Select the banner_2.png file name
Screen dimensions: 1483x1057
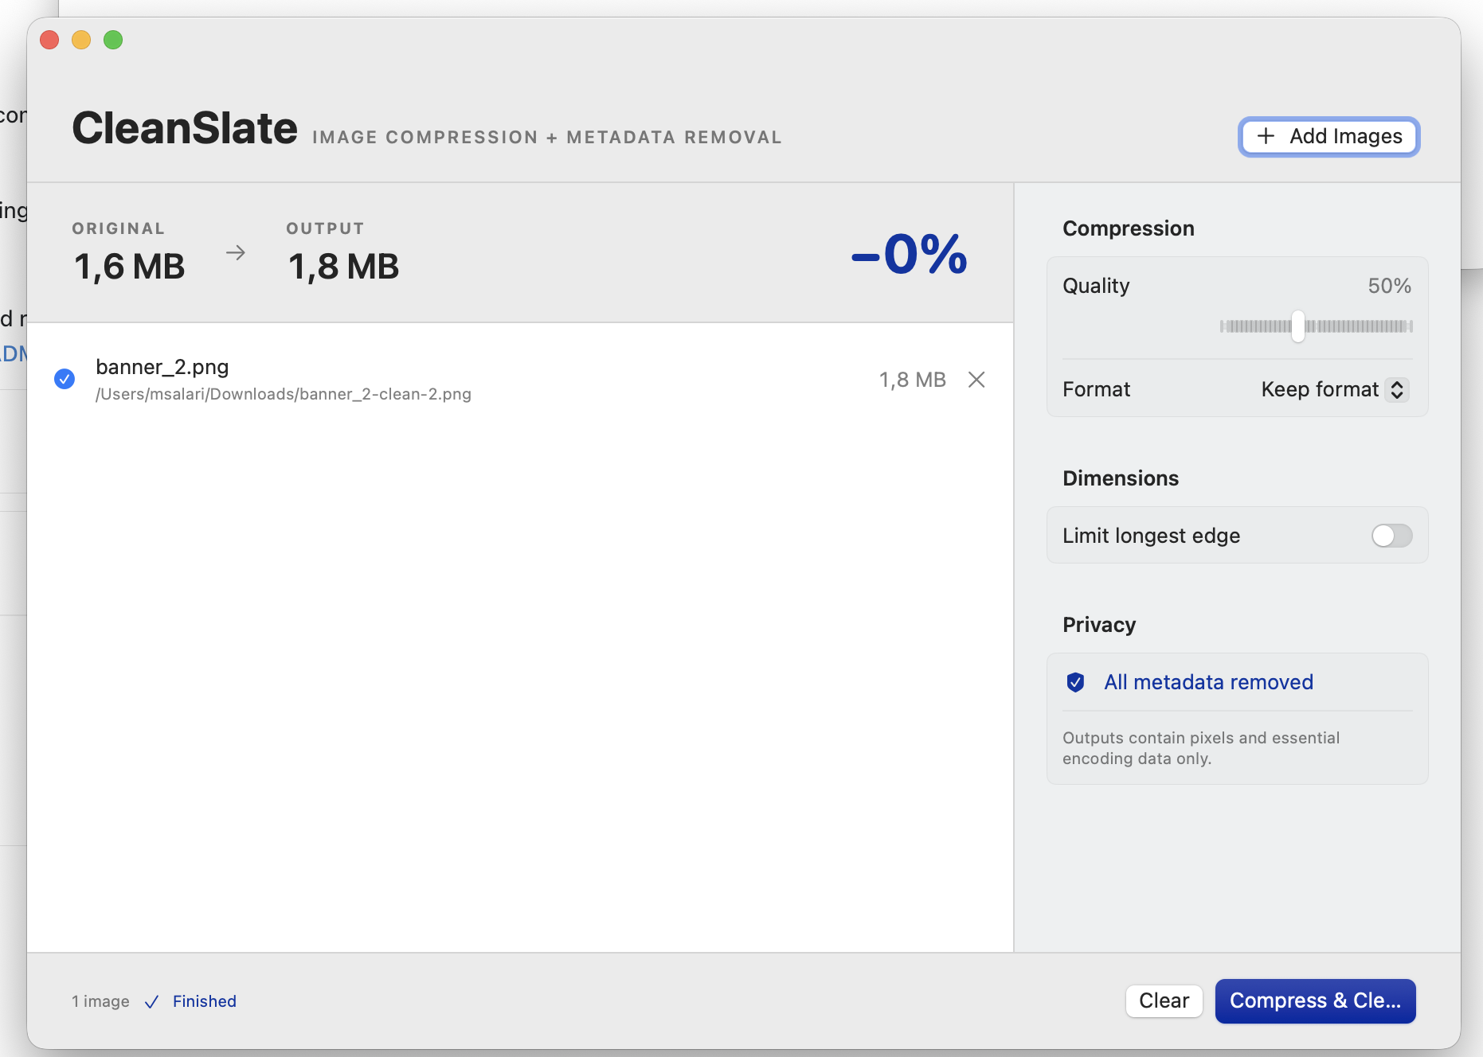162,367
